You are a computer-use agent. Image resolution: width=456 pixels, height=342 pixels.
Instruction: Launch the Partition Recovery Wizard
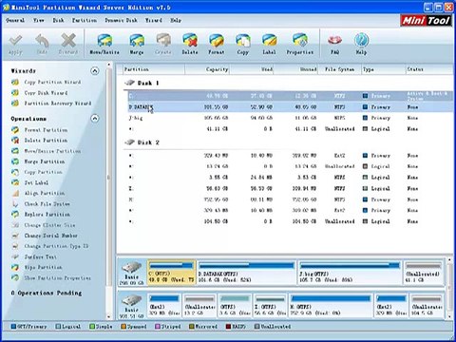pos(51,104)
